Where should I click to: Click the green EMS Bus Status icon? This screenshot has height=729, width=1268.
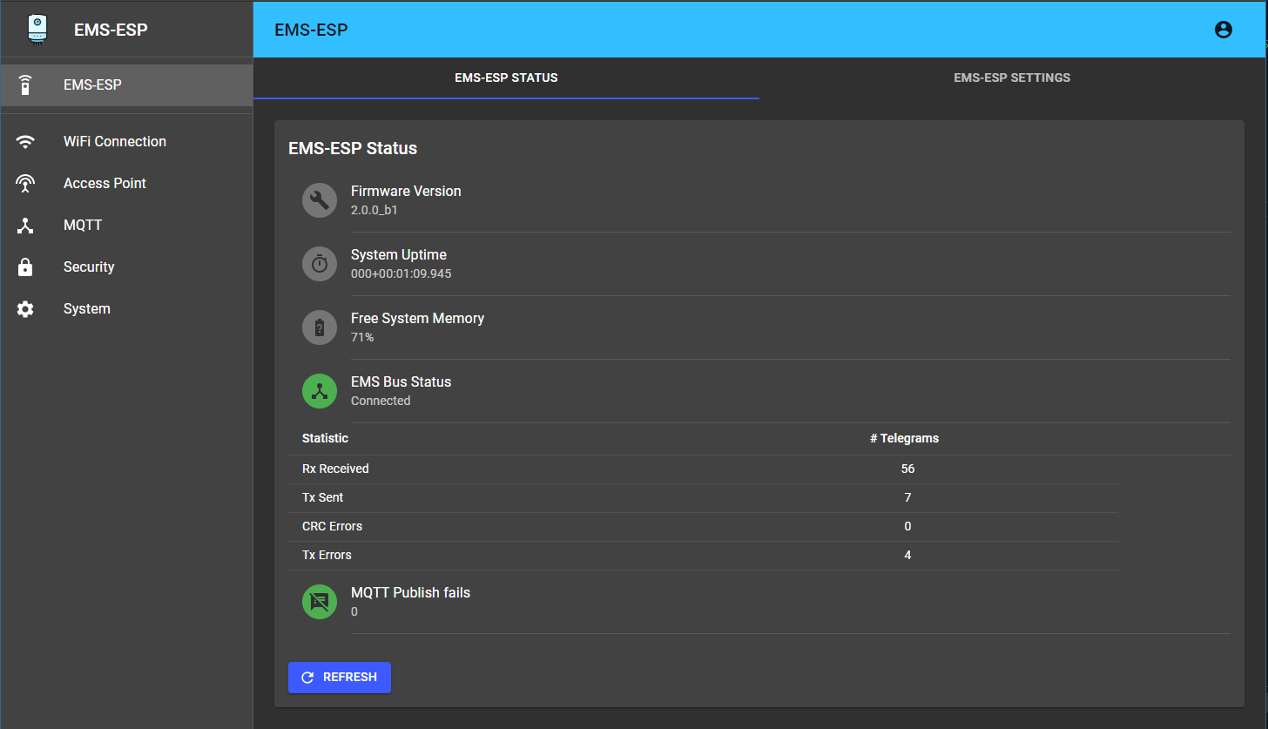(x=320, y=391)
